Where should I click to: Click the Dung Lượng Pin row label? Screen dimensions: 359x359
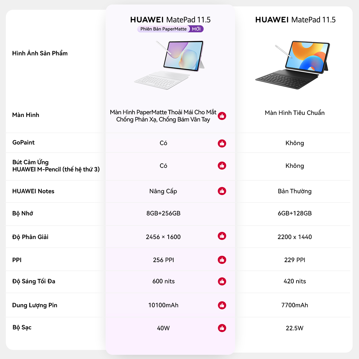[x=35, y=305]
